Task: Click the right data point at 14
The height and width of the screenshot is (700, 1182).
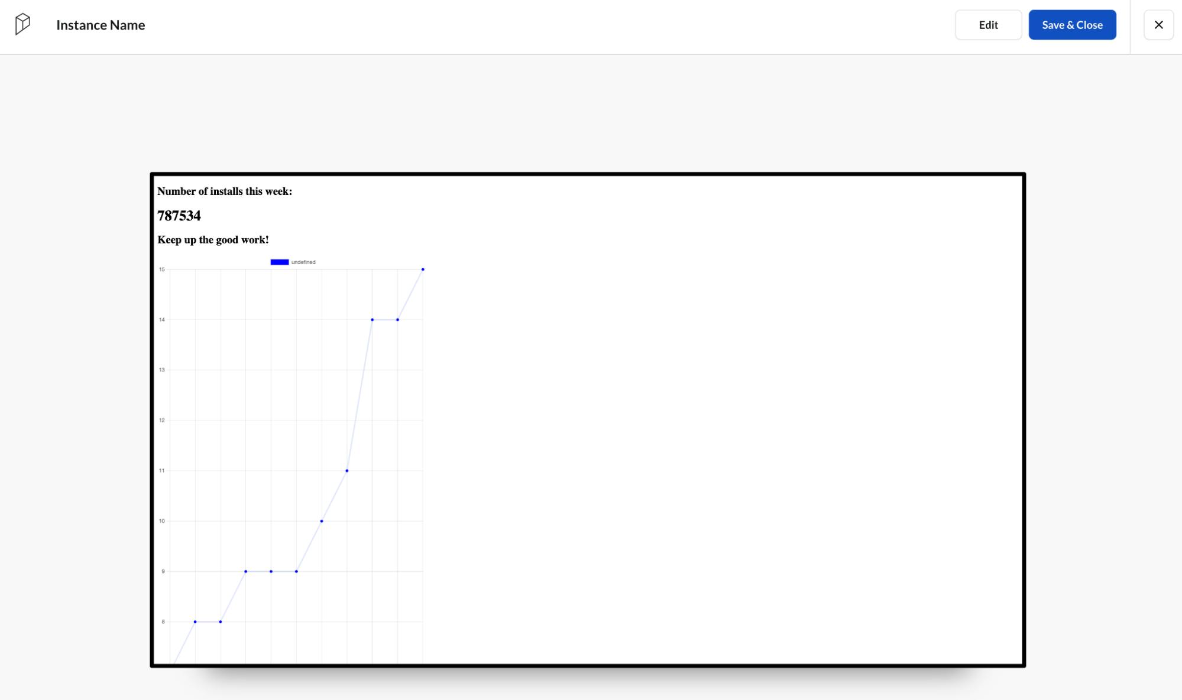Action: coord(397,320)
